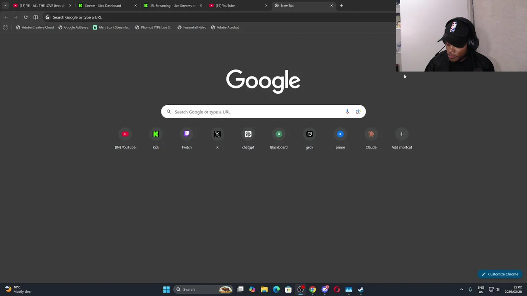The height and width of the screenshot is (296, 527).
Task: Open FusionFall Retro bookmark
Action: coord(192,28)
